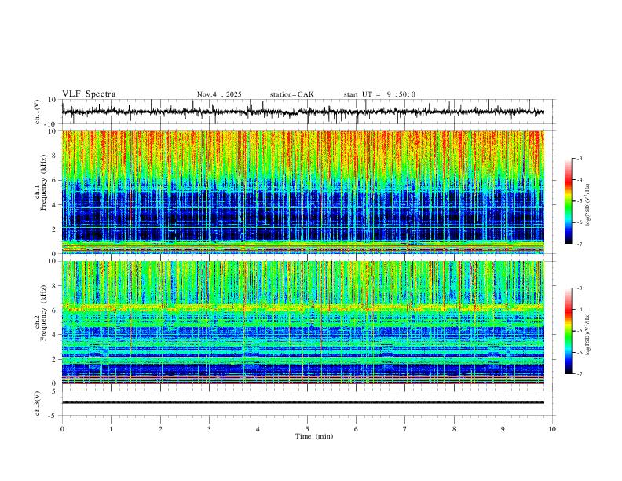Click the "-5" tick on upper colorbar
This screenshot has width=622, height=481.
(x=579, y=201)
